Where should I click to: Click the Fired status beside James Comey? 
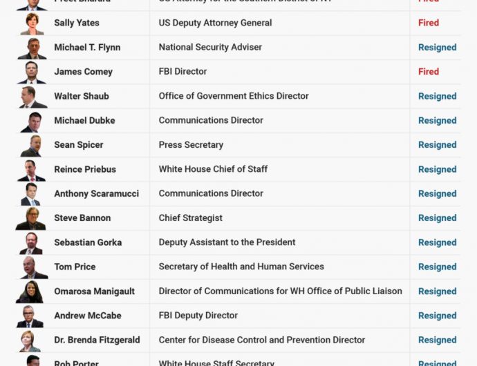[x=429, y=71]
